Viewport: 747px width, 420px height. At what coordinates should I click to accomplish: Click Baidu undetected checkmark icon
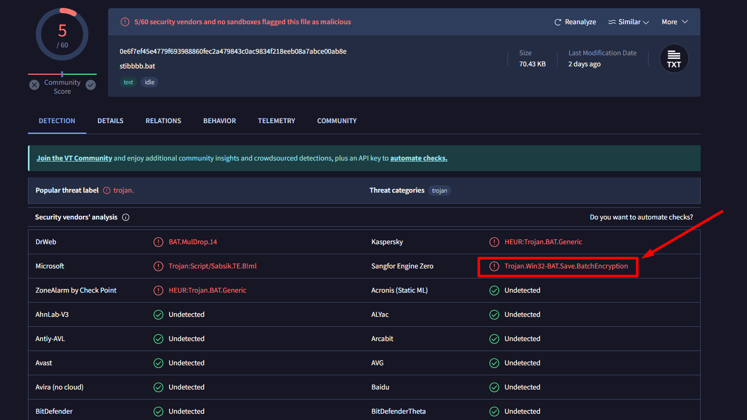pos(494,387)
